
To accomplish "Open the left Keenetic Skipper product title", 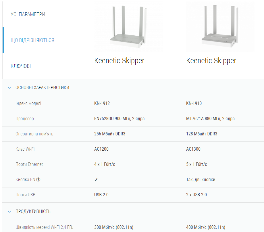I will (119, 61).
